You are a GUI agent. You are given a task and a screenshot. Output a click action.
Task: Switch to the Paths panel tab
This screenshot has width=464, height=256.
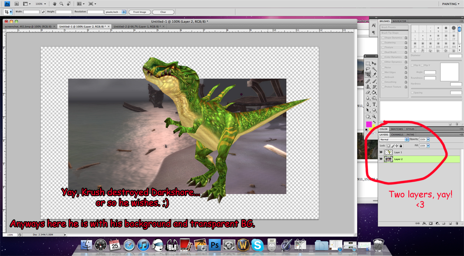pos(410,135)
